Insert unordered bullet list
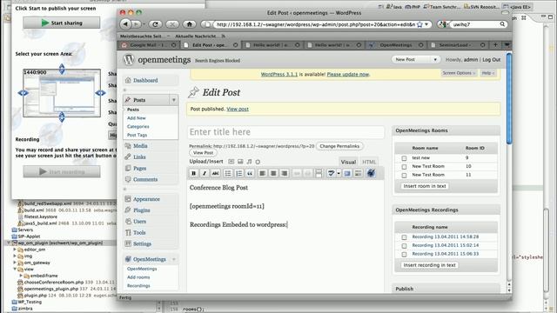 click(x=228, y=173)
